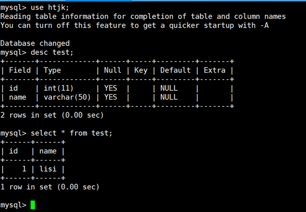Click the 'Database changed' message
The image size is (306, 212).
[x=35, y=43]
